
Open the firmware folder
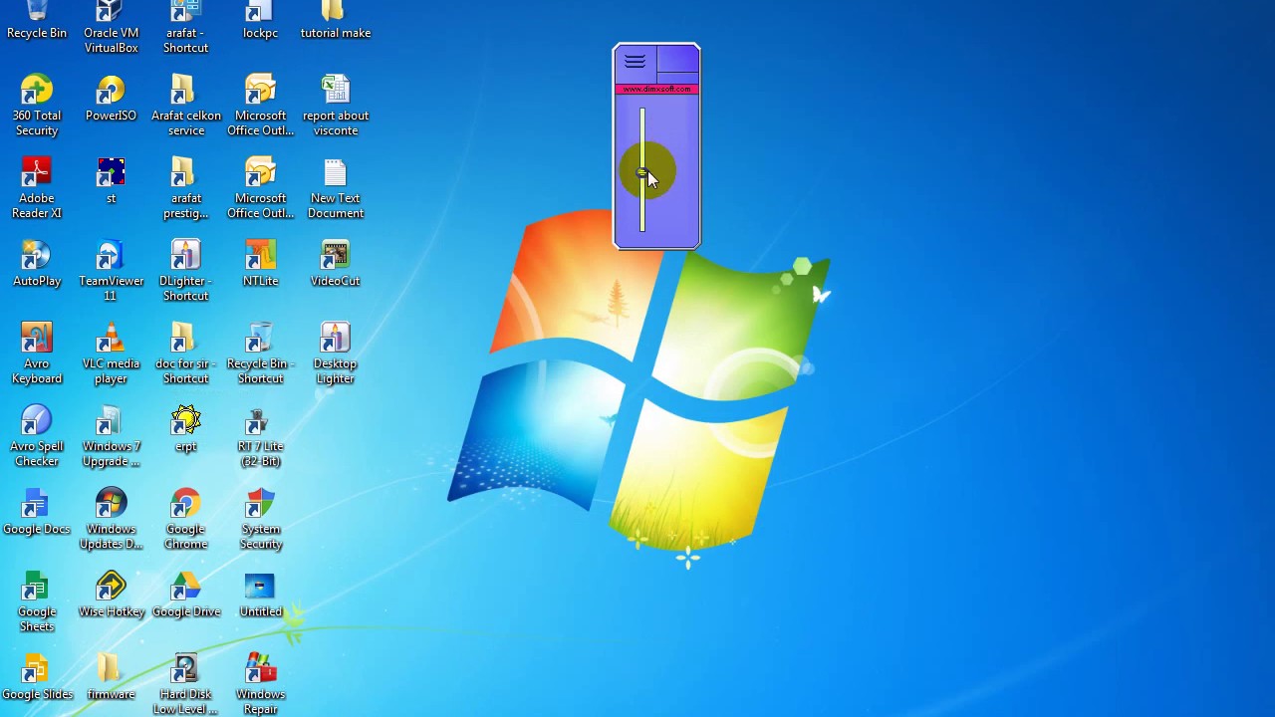[111, 676]
